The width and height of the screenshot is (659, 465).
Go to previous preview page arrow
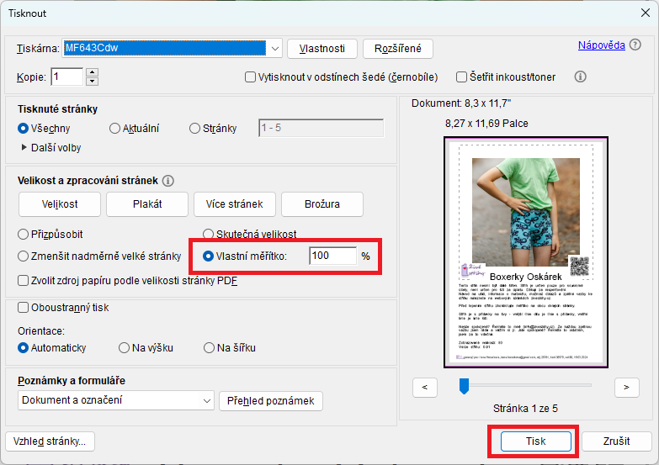[x=425, y=387]
